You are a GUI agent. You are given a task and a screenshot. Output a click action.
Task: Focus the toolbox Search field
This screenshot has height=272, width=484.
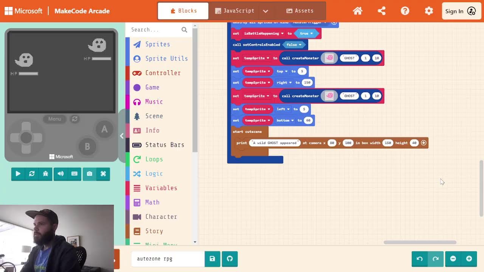pyautogui.click(x=155, y=29)
